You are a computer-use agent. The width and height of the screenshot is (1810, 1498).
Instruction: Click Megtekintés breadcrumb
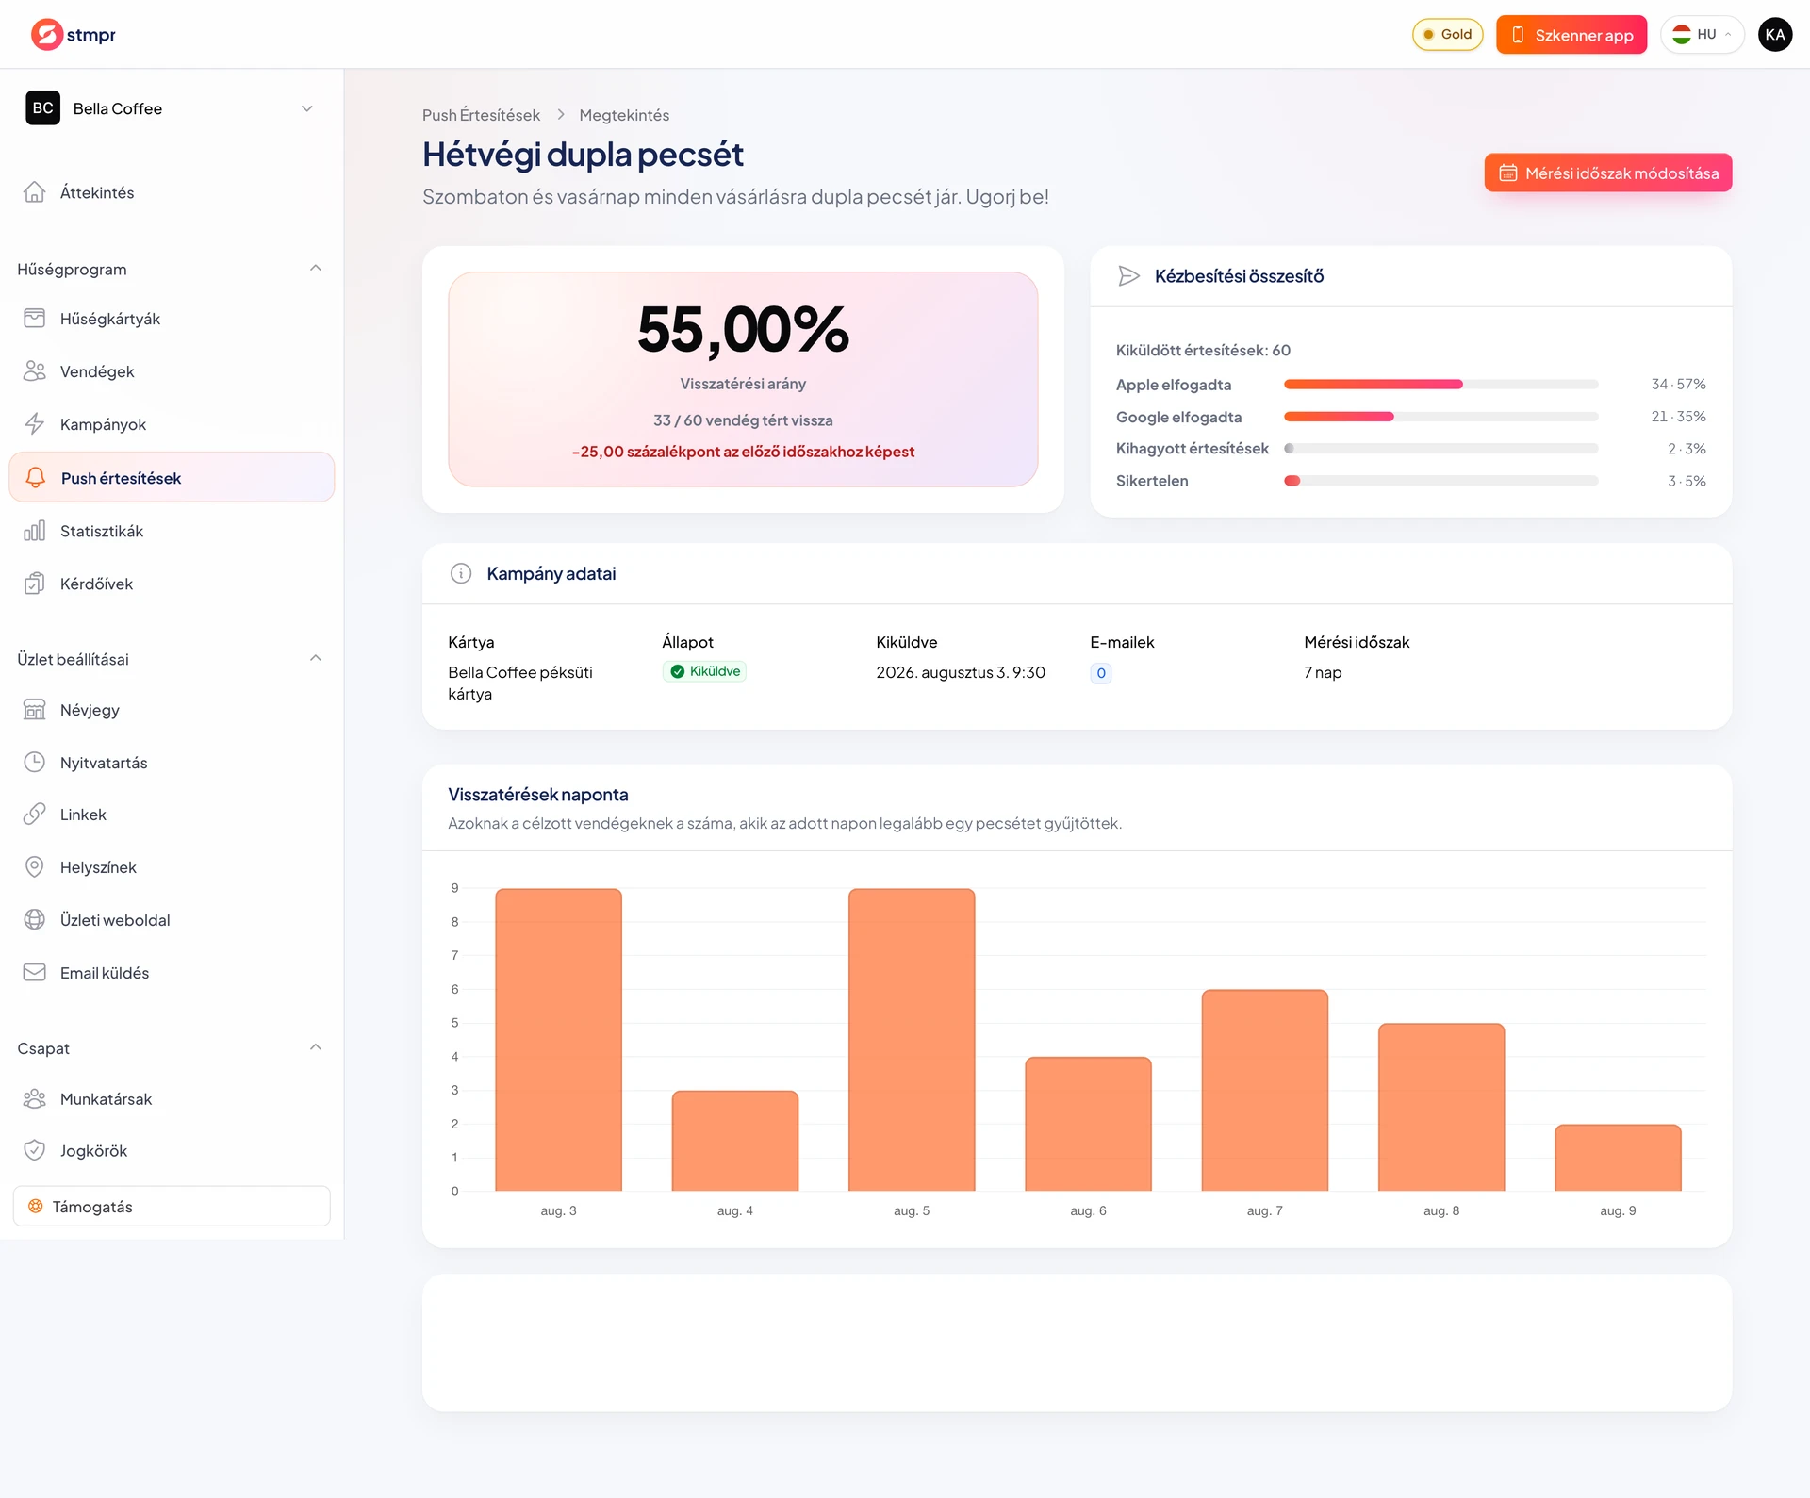pos(624,115)
